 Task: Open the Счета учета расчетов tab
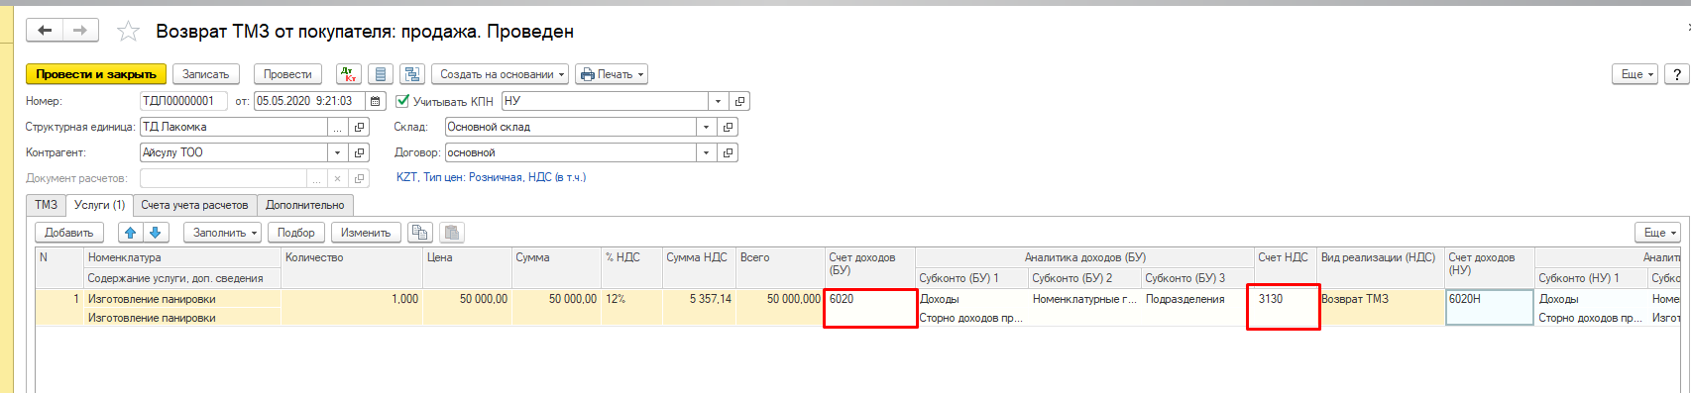click(194, 205)
